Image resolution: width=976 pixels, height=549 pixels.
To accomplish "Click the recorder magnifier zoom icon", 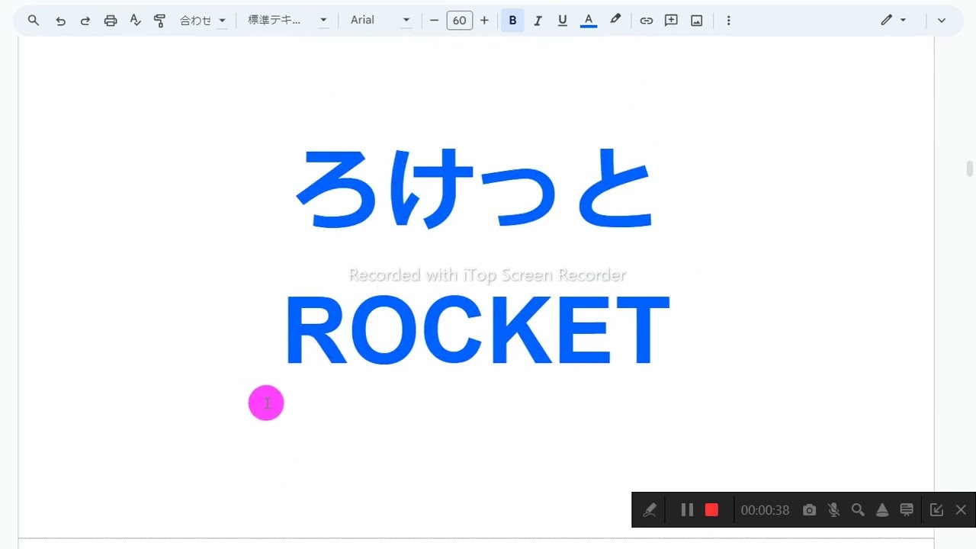I will point(858,510).
